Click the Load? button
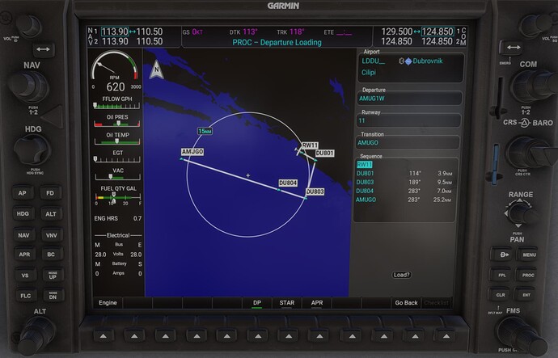558x358 pixels. click(x=401, y=275)
